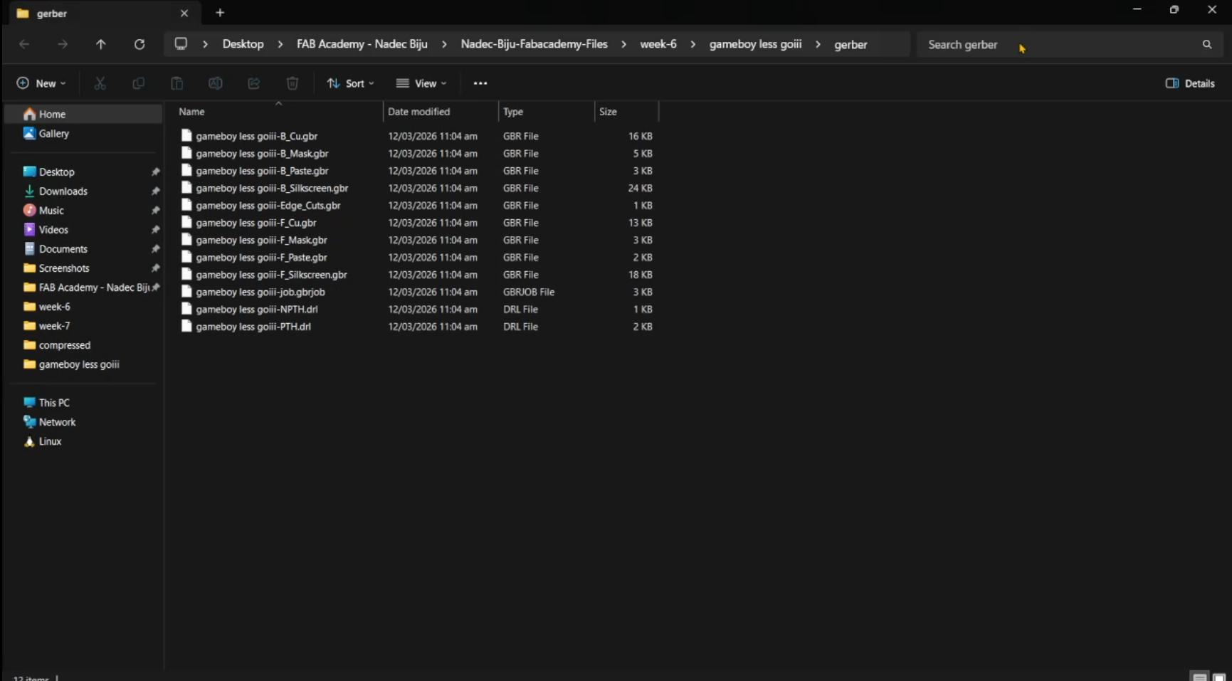Viewport: 1232px width, 681px height.
Task: Open the Share icon
Action: pyautogui.click(x=253, y=83)
